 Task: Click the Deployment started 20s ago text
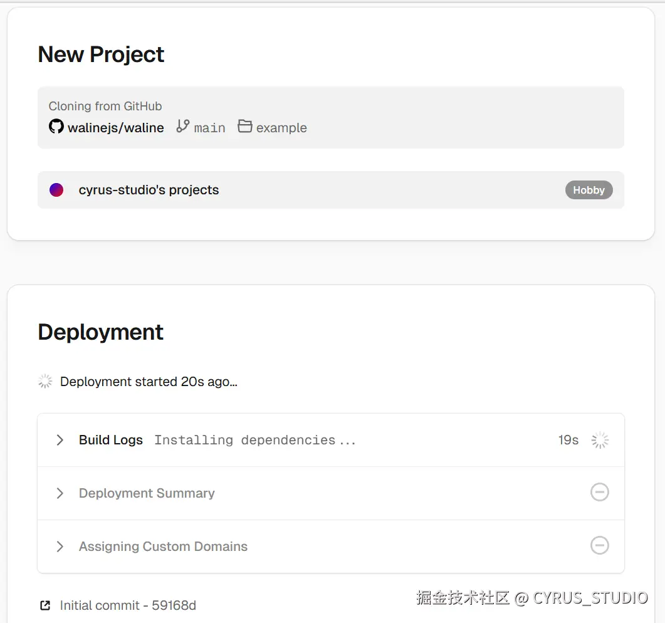click(149, 382)
